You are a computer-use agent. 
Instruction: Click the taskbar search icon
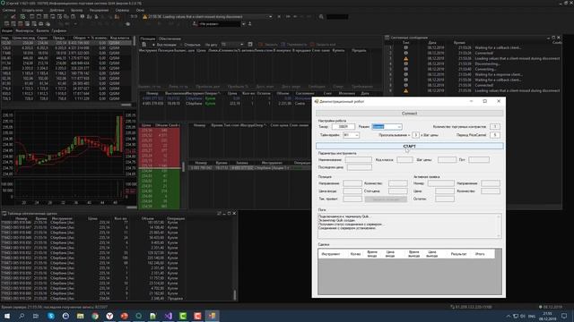pyautogui.click(x=22, y=316)
